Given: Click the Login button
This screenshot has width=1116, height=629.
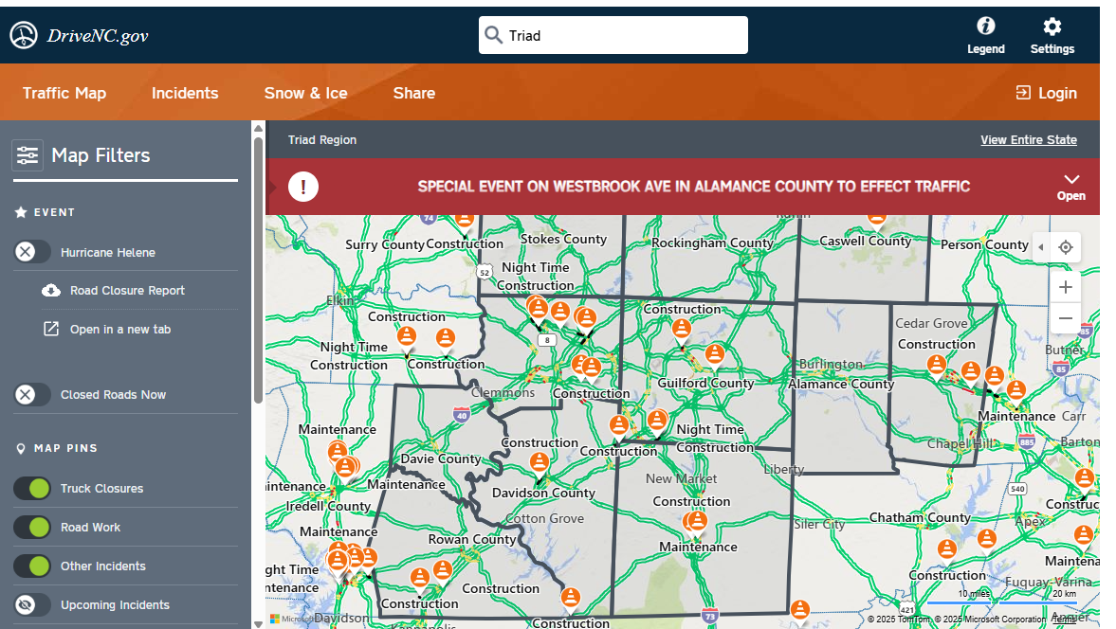Looking at the screenshot, I should (1046, 92).
